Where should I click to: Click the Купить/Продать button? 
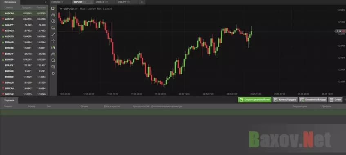(x=285, y=100)
